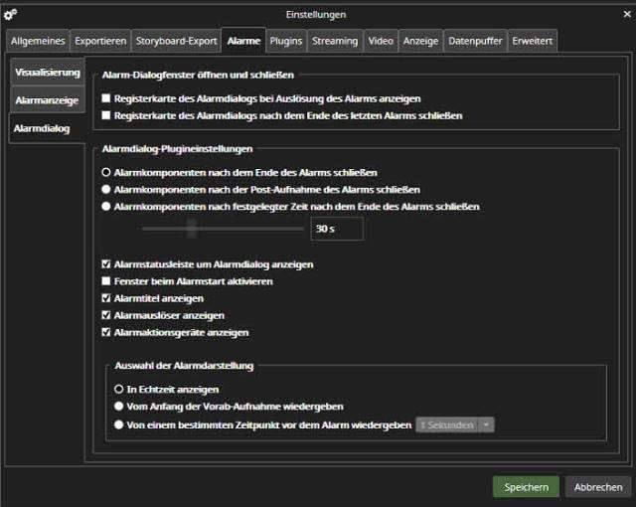
Task: Open the '1 Sekunden' dropdown
Action: click(454, 424)
